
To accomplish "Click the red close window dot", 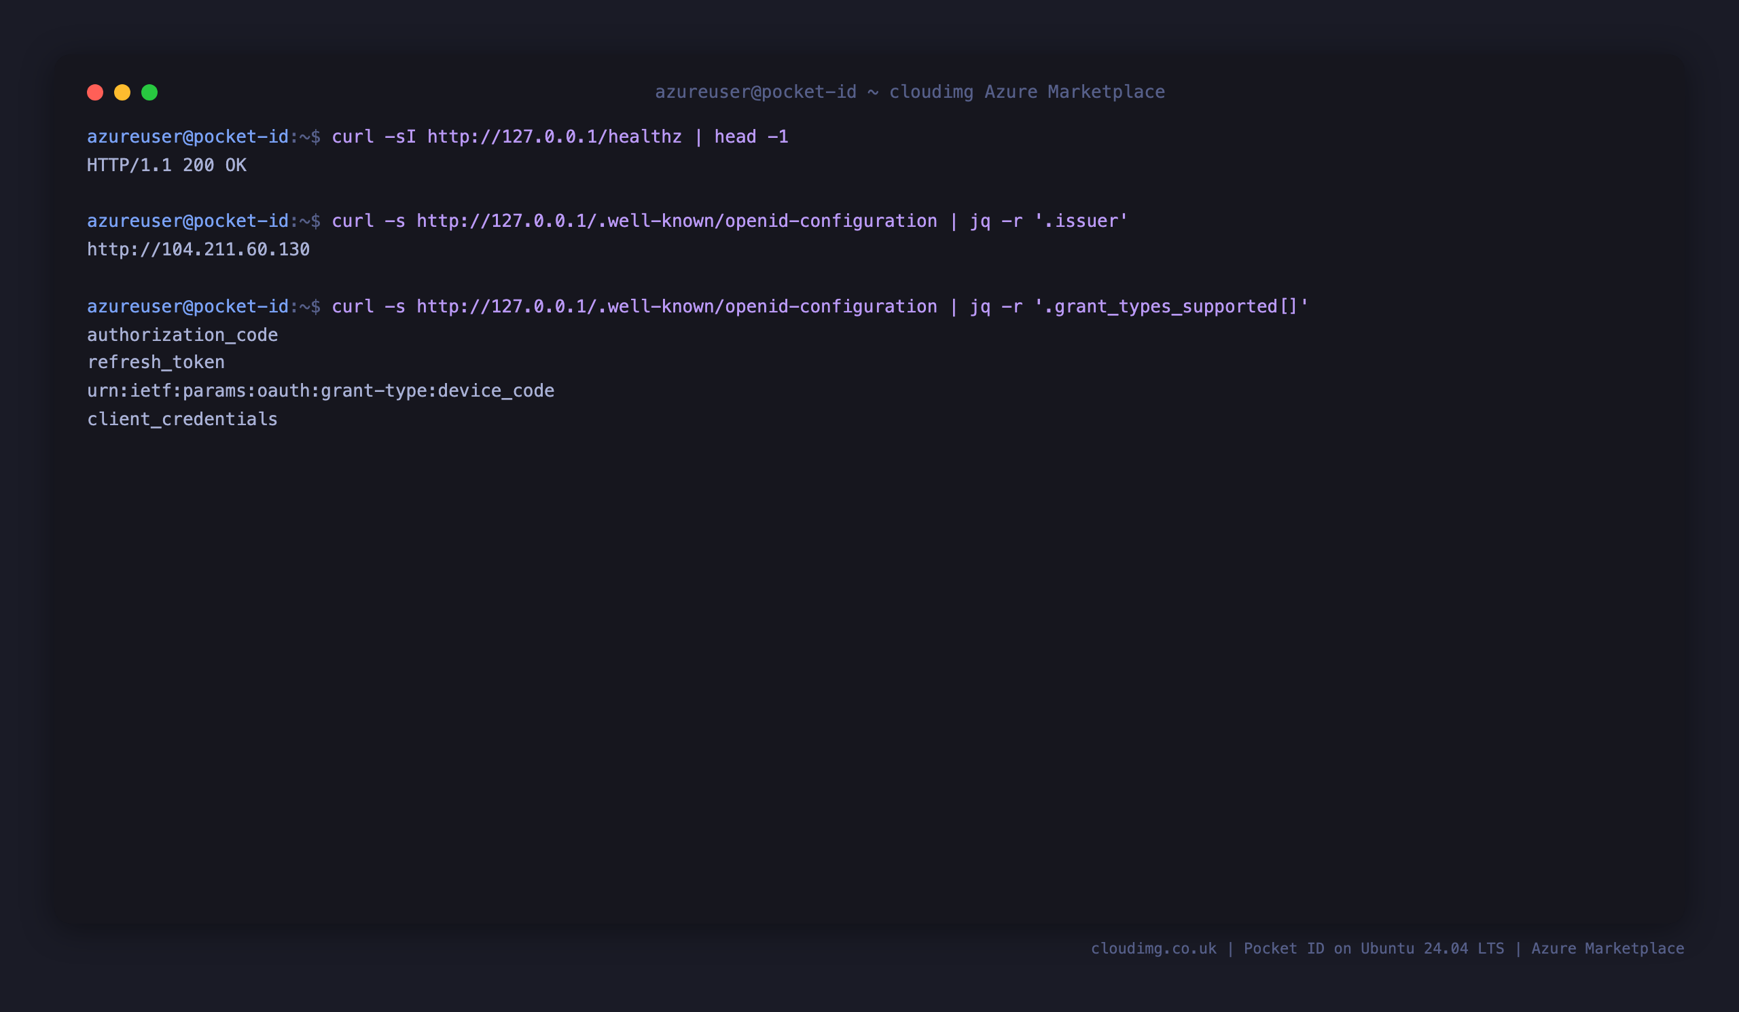I will pos(95,92).
